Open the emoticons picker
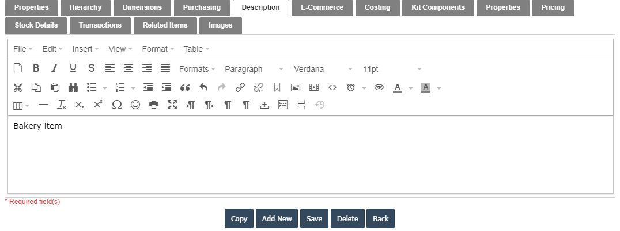Screen dimensions: 620x231 click(135, 105)
